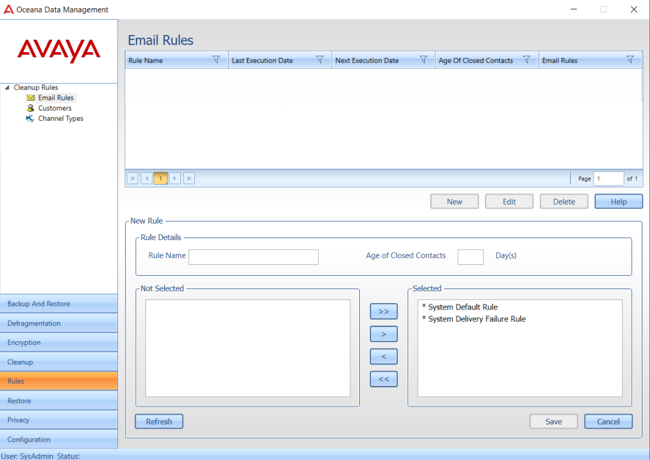The image size is (650, 460).
Task: Save the new rule
Action: pyautogui.click(x=554, y=421)
